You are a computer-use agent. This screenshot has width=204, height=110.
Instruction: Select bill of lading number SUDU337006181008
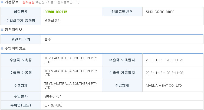tap(160, 12)
